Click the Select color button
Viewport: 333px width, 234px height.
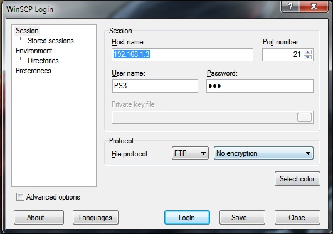coord(297,179)
